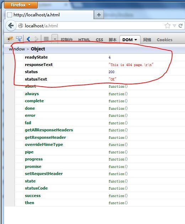This screenshot has height=224, width=185.
Task: Click the grey forward arrow in Firebug
Action: [36, 39]
